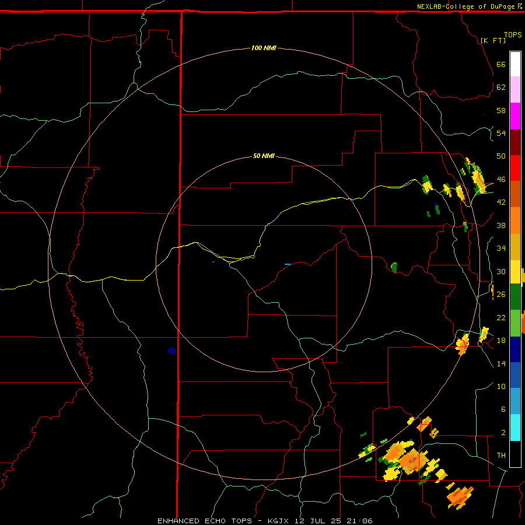This screenshot has height=525, width=525.
Task: Pick the cyan legend swatch
Action: click(x=515, y=428)
